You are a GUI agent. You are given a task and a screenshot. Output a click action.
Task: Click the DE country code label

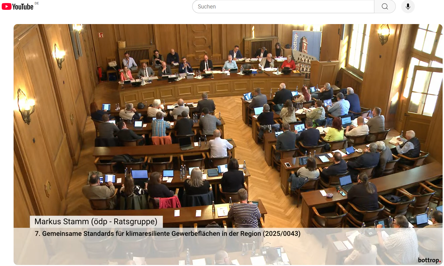pyautogui.click(x=37, y=3)
